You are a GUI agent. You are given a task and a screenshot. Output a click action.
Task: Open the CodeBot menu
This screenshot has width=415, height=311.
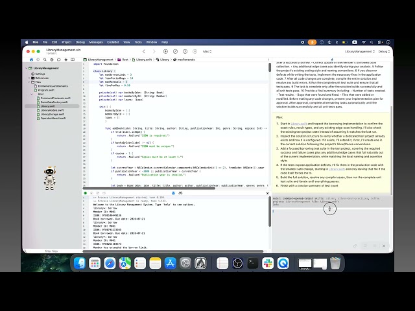click(x=113, y=42)
